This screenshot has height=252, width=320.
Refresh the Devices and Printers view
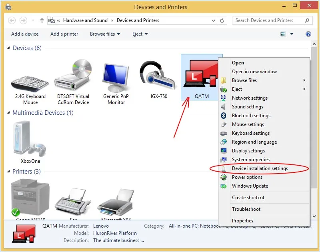tap(222, 20)
